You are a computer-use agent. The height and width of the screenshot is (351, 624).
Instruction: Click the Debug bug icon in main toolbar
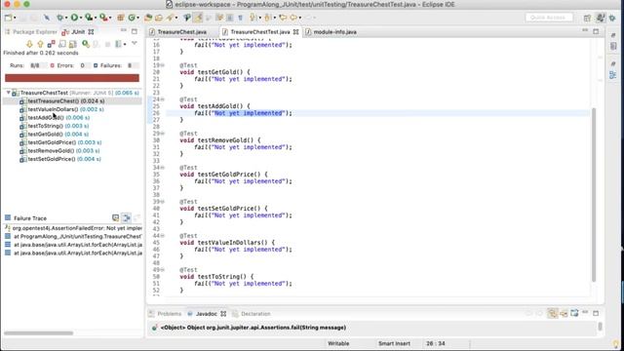(x=59, y=18)
